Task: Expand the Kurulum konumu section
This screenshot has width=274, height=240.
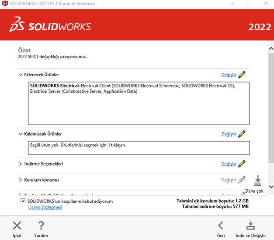Action: tap(21, 180)
